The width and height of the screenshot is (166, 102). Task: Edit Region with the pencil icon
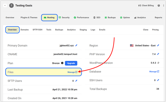point(158,45)
